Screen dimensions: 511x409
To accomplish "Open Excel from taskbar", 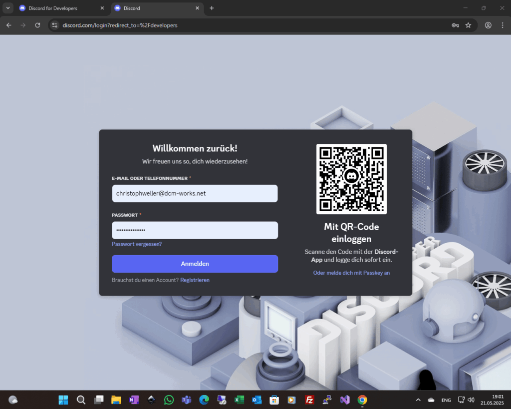I will point(239,400).
